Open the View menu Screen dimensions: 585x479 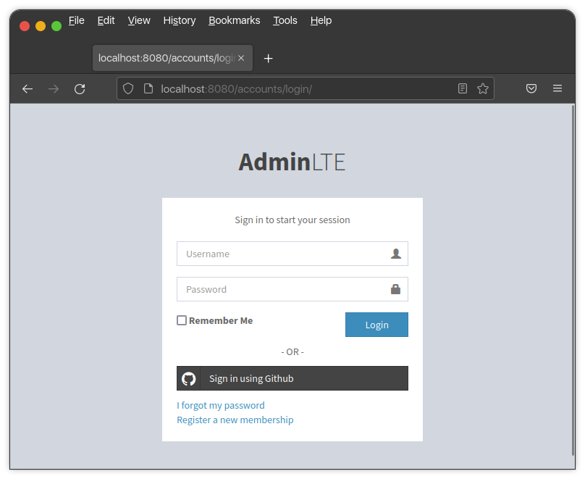139,20
